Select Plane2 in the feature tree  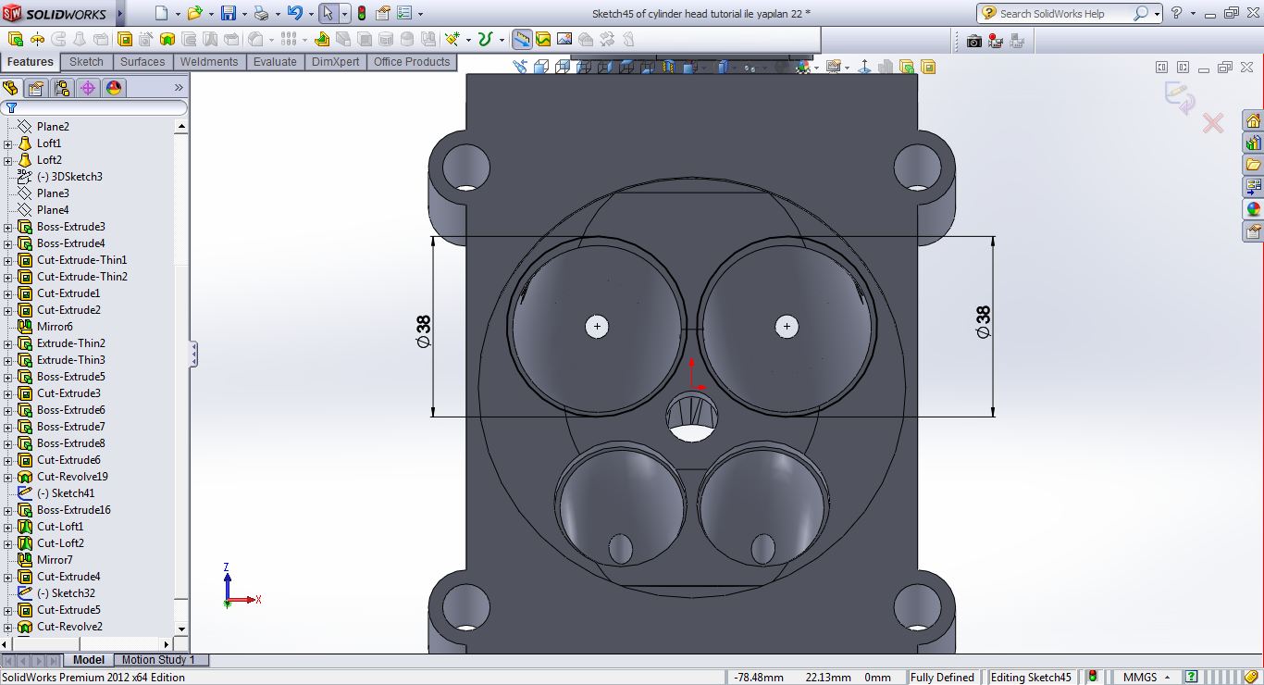(53, 127)
